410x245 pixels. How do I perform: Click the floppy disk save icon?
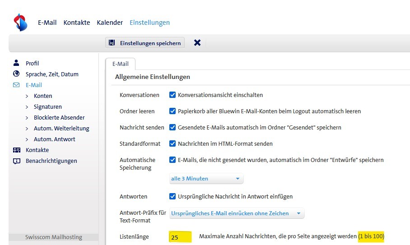pos(112,43)
